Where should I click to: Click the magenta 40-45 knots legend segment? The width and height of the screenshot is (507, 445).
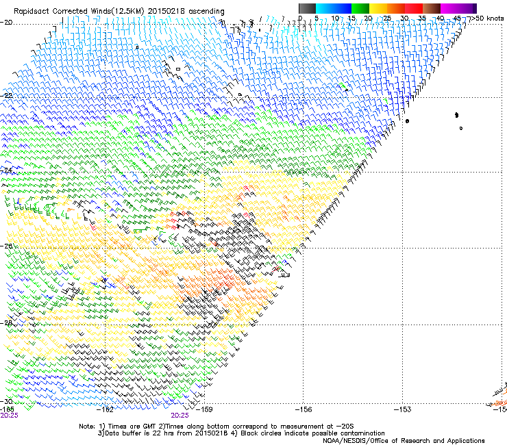pyautogui.click(x=449, y=8)
